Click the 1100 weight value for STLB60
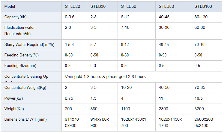This screenshot has height=133, width=224. pos(126,109)
